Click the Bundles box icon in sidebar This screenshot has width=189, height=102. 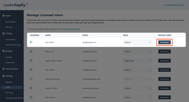3,51
